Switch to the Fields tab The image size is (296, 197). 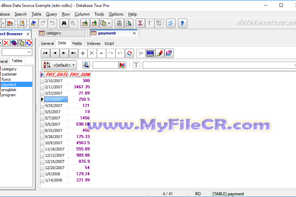(77, 44)
